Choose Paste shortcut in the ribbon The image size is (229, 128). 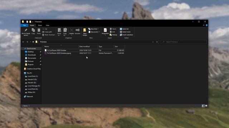tap(48, 35)
